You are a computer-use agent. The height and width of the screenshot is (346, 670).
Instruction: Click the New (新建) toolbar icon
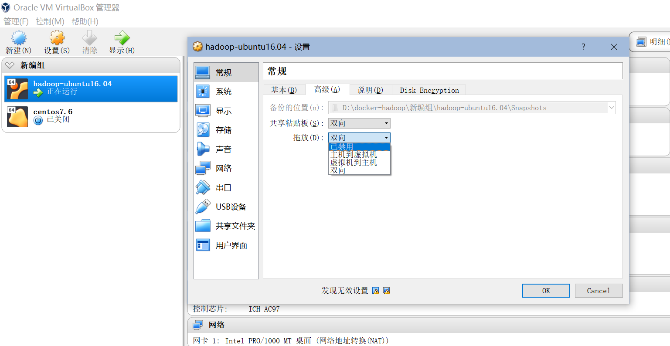pos(19,38)
